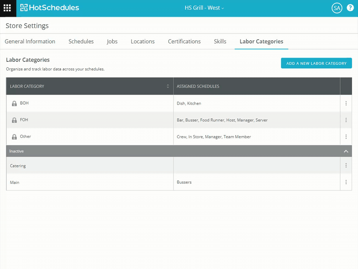Click the lock icon beside FOH
Viewport: 358px width, 269px height.
14,120
